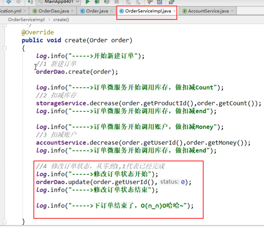Screen dimensions: 264x227
Task: Click the OrderDao.java interface file icon
Action: point(35,11)
